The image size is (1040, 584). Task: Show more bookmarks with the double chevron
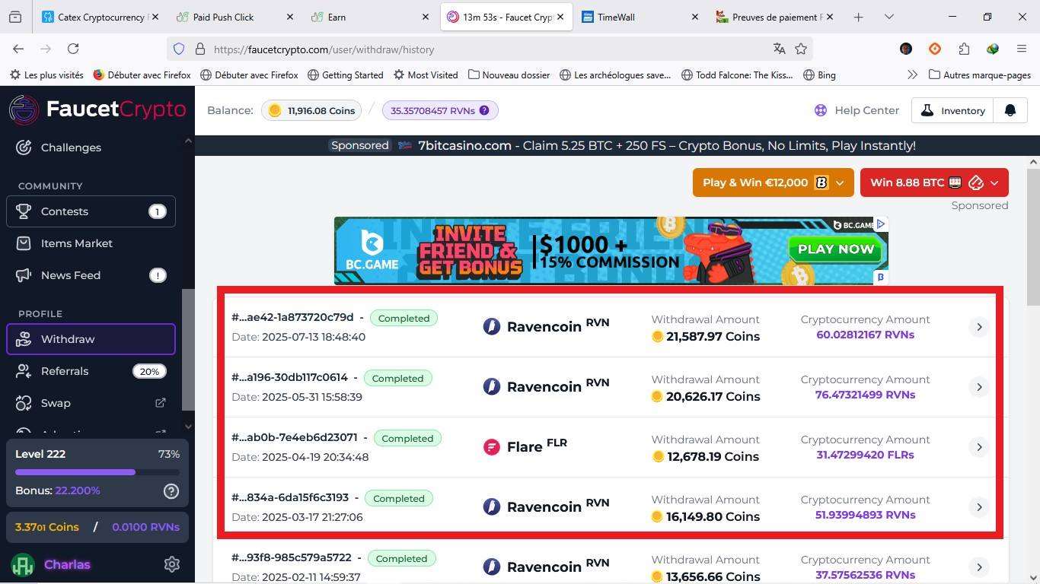click(x=912, y=75)
